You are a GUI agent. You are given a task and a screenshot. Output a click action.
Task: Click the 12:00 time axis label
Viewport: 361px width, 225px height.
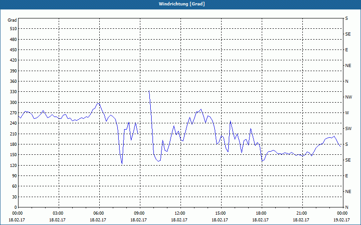[179, 213]
